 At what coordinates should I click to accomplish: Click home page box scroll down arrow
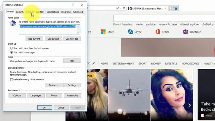tap(78, 32)
